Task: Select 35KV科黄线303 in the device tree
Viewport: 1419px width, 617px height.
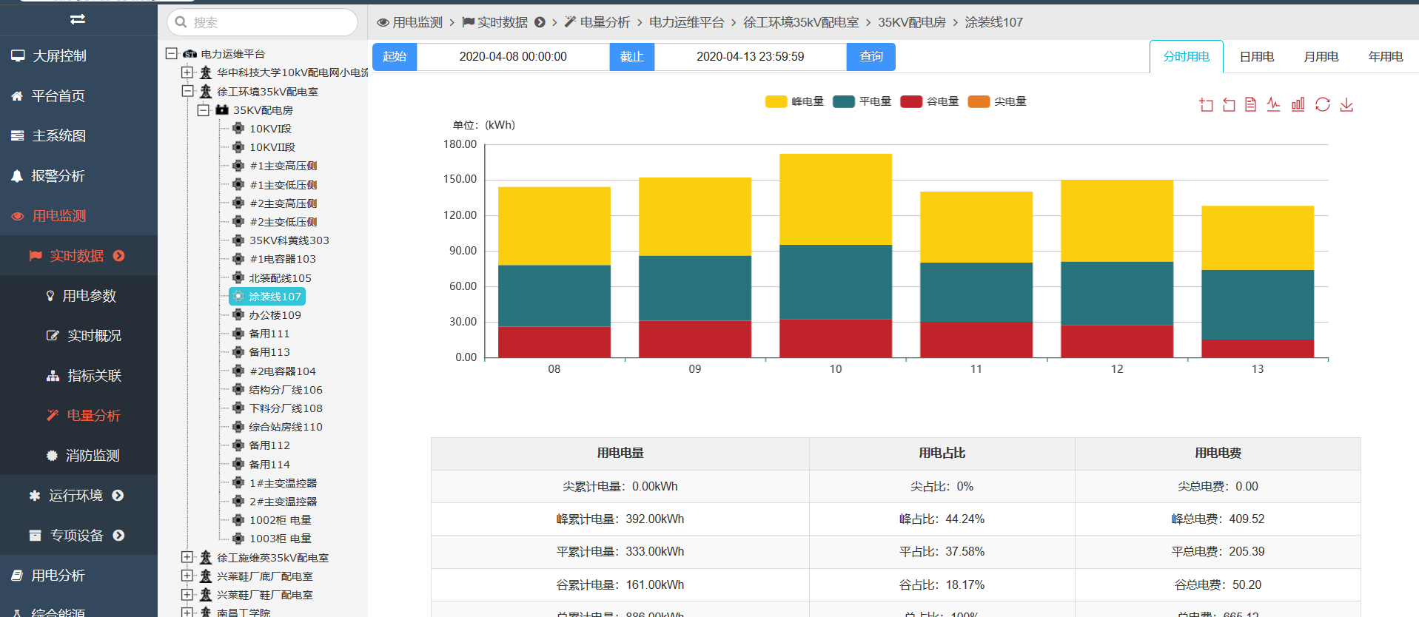Action: pyautogui.click(x=289, y=240)
